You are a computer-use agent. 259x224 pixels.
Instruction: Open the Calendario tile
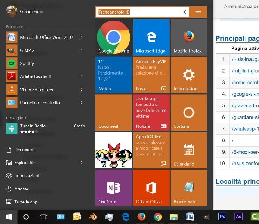click(x=189, y=150)
